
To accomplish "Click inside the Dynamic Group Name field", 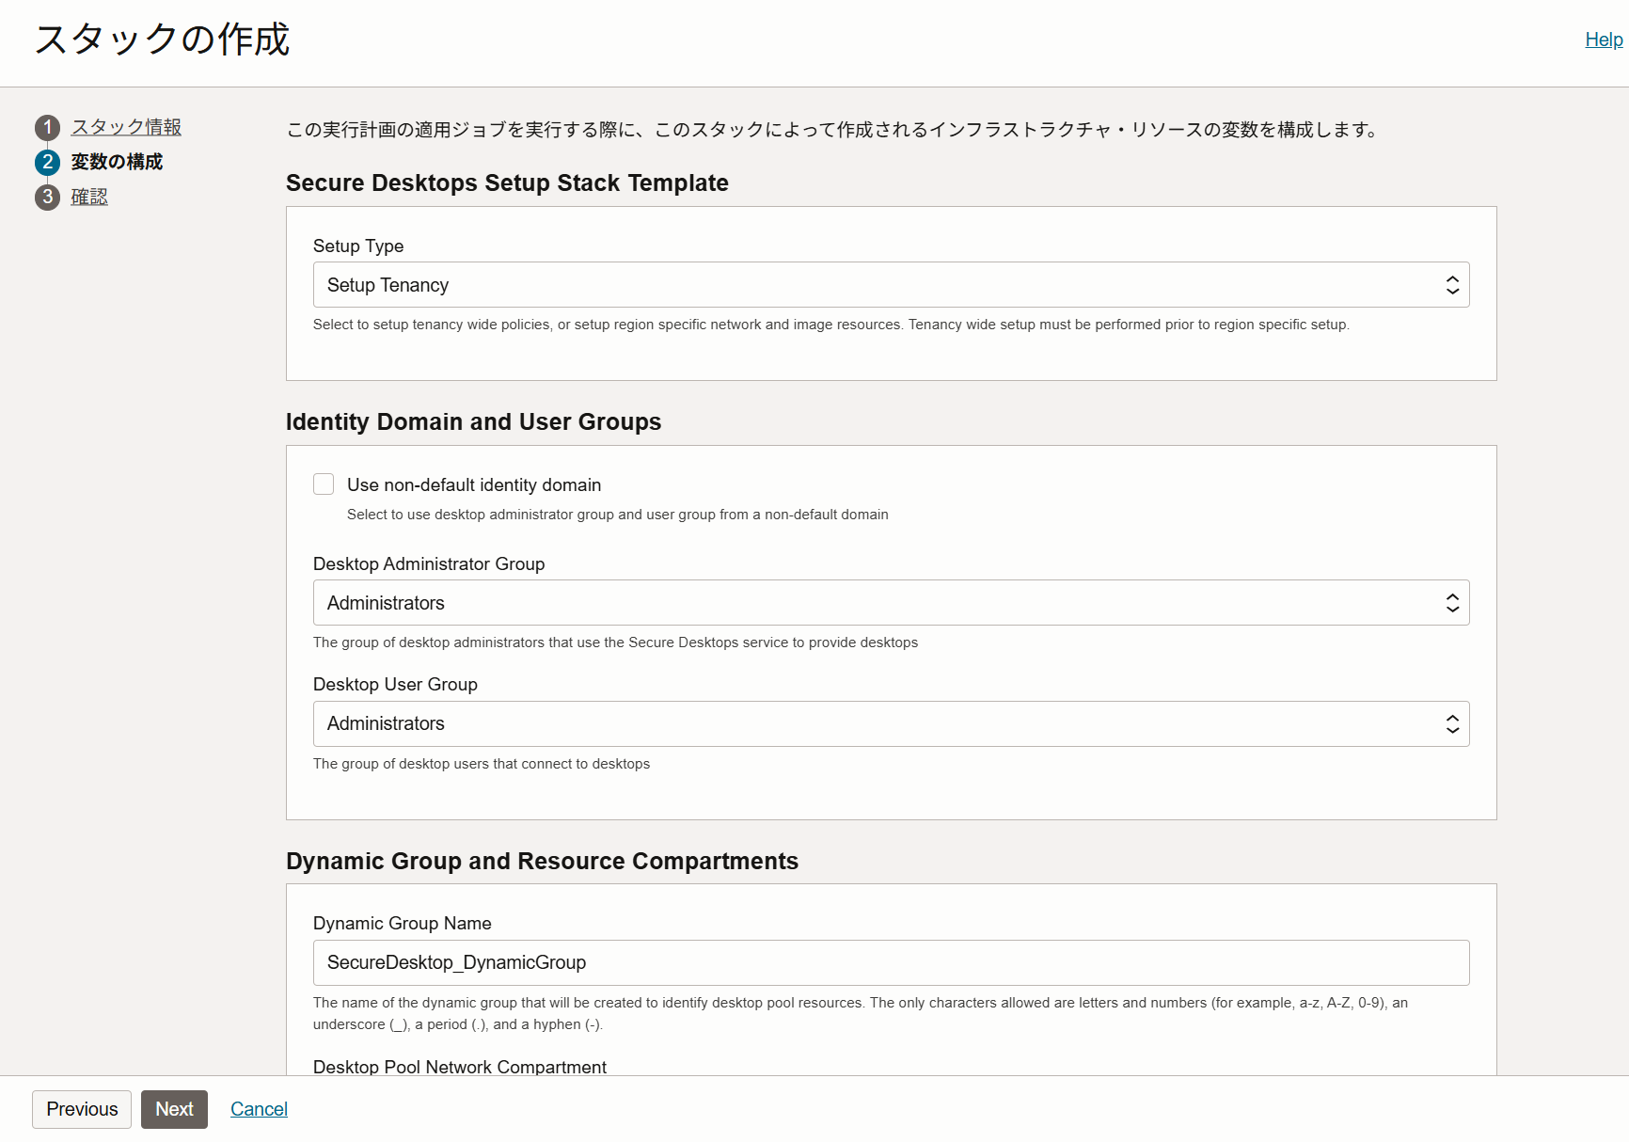I will [891, 962].
